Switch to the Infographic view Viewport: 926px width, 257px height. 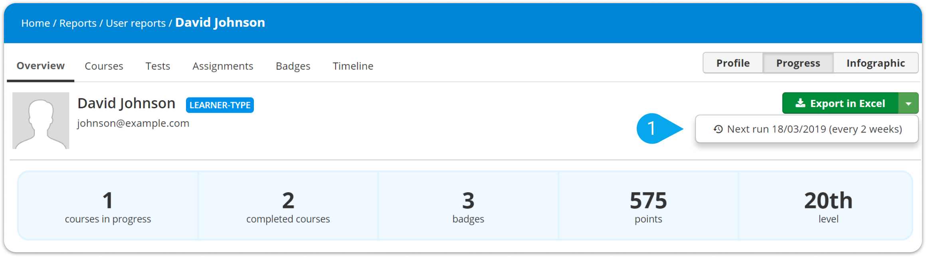click(x=875, y=63)
